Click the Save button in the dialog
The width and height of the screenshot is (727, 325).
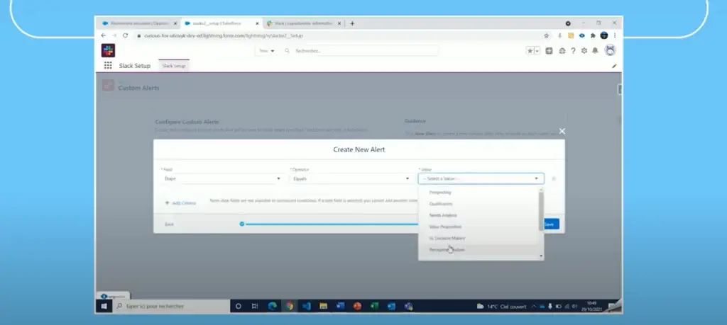tap(550, 224)
